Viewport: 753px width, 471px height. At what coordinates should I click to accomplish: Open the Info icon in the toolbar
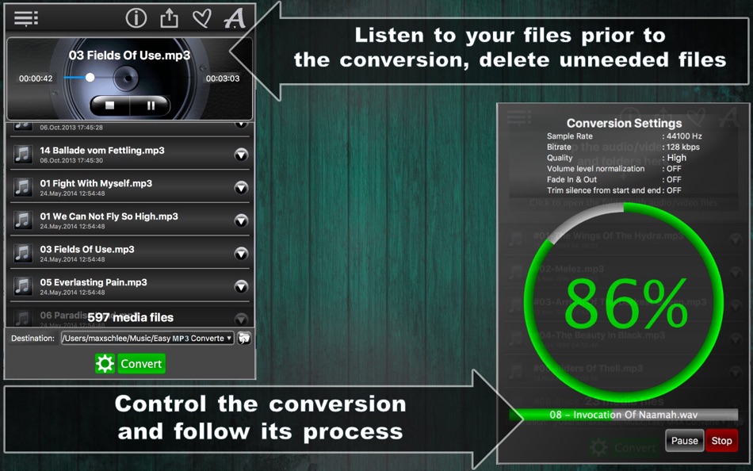pos(136,17)
